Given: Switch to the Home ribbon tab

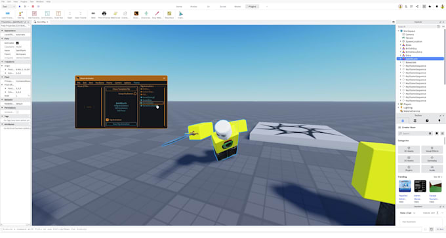Looking at the screenshot, I should (x=179, y=7).
